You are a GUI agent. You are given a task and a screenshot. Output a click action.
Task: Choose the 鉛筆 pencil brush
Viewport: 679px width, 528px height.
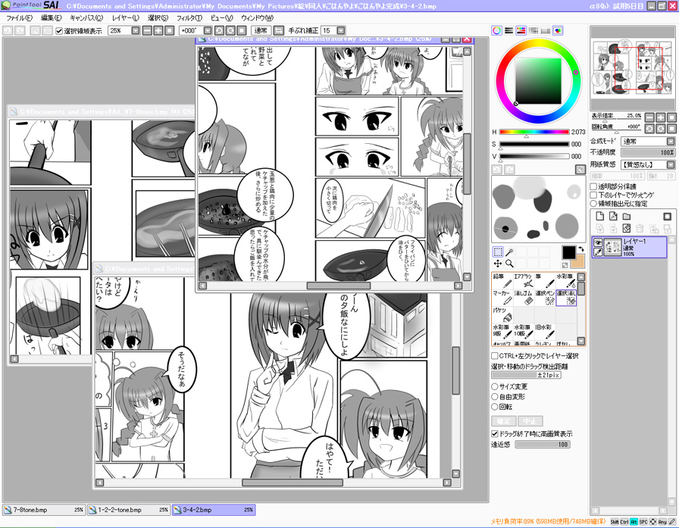[502, 281]
